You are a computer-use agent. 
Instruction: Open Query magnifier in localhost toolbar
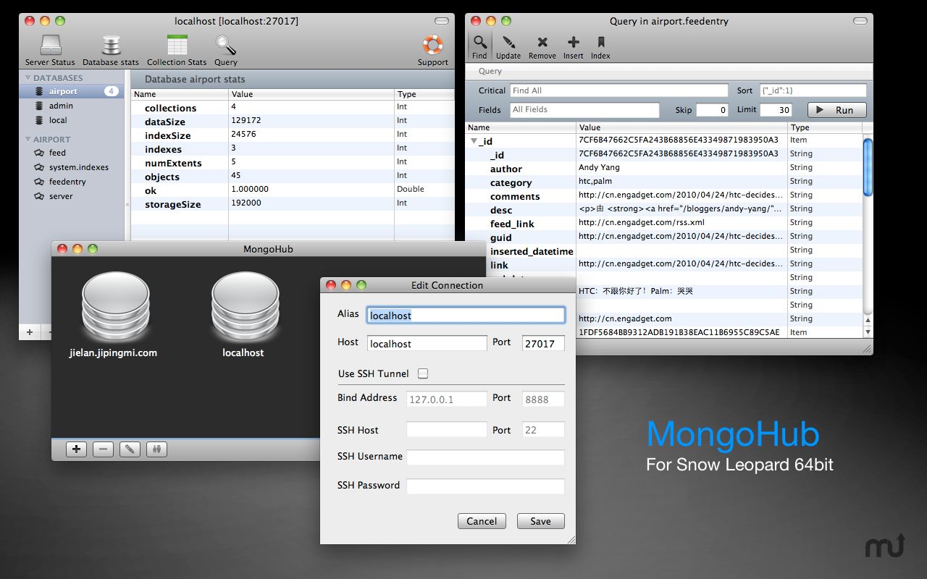pyautogui.click(x=226, y=51)
